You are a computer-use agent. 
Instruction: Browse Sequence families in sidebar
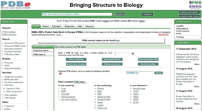pos(13,68)
